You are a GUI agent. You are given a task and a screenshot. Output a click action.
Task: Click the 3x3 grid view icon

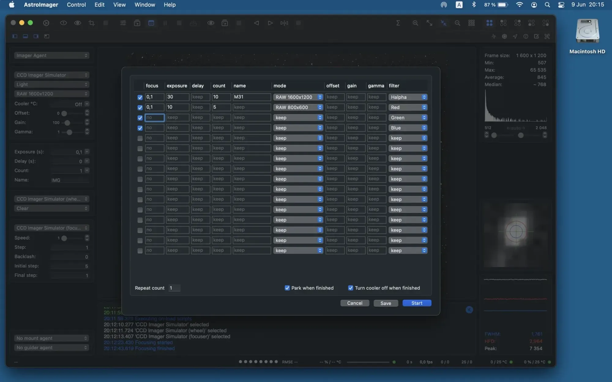[472, 23]
